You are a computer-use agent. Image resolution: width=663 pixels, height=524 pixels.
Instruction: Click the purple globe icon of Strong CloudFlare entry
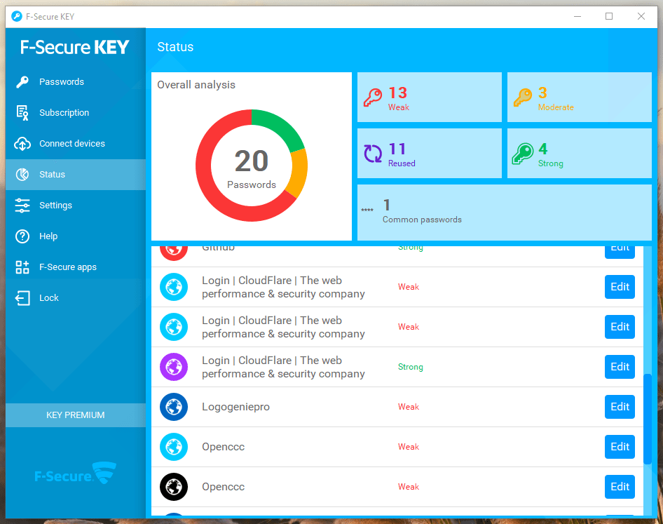click(174, 367)
